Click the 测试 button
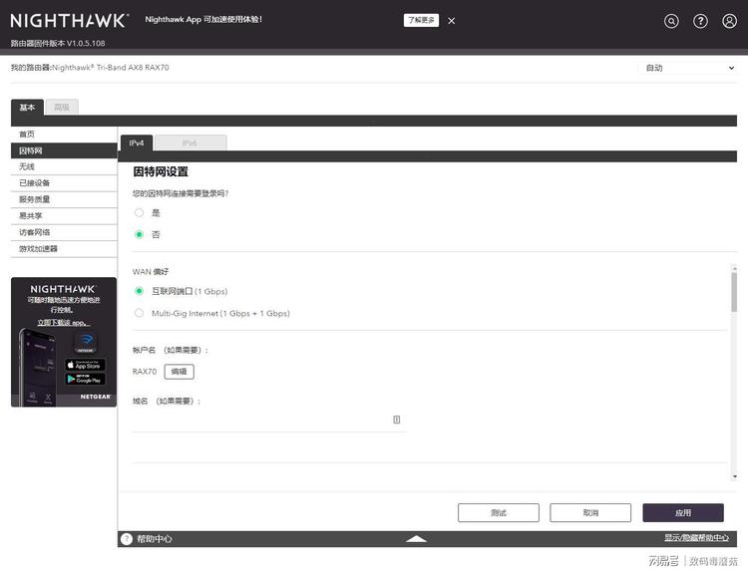The image size is (748, 572). pos(499,513)
